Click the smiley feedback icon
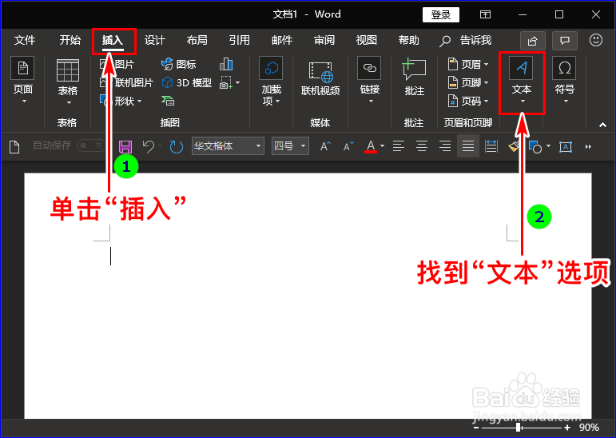This screenshot has width=616, height=438. (x=596, y=40)
